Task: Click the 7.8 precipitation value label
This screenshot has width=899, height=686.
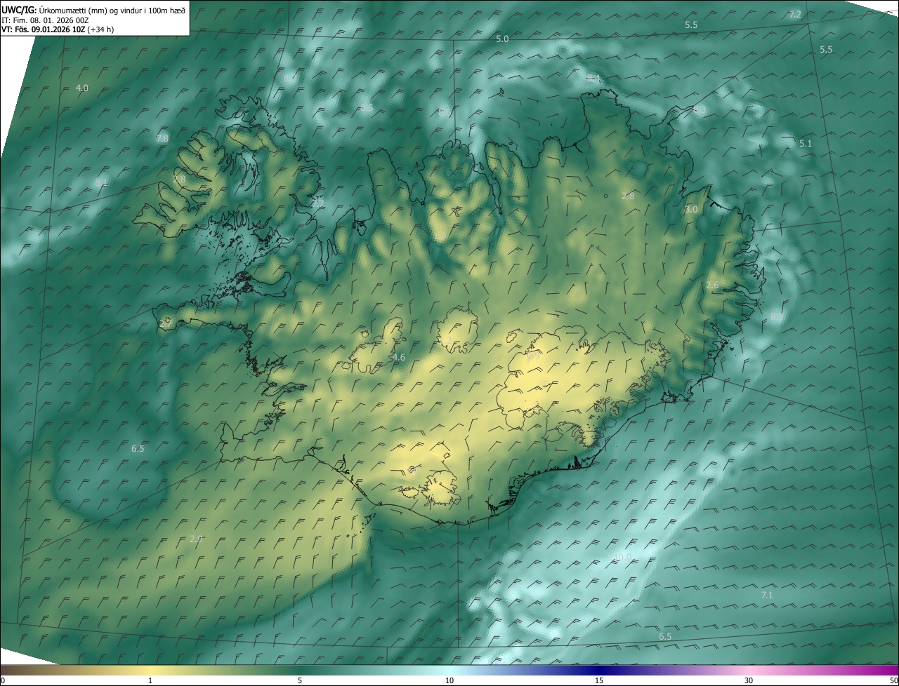Action: coord(162,139)
